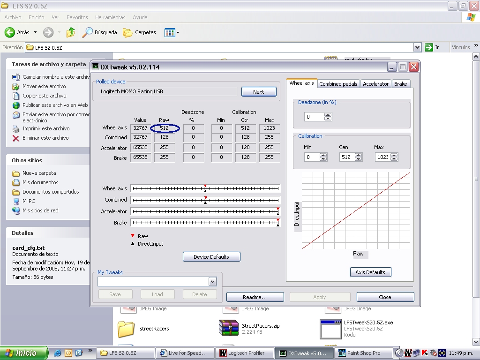Viewport: 480px width, 360px height.
Task: Click the Brake position bar
Action: click(x=205, y=223)
